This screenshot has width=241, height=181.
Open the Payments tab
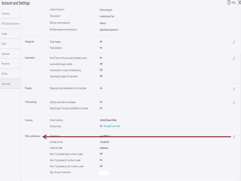coord(6,64)
